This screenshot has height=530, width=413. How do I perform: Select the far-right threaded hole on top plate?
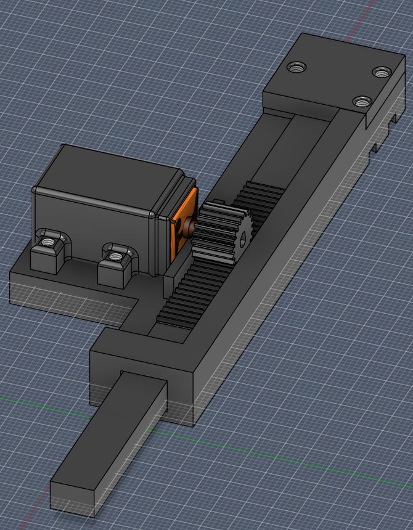tap(382, 71)
